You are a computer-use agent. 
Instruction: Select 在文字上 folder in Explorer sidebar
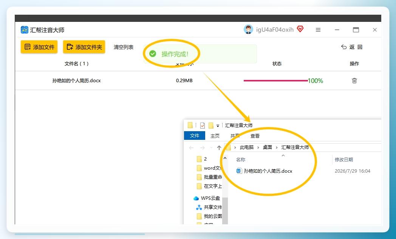(x=209, y=186)
